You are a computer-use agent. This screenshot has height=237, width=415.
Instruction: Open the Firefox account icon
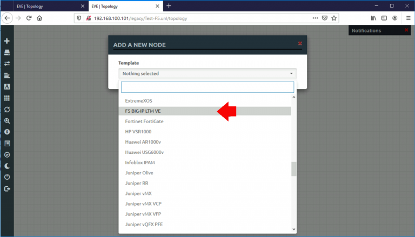pos(394,18)
